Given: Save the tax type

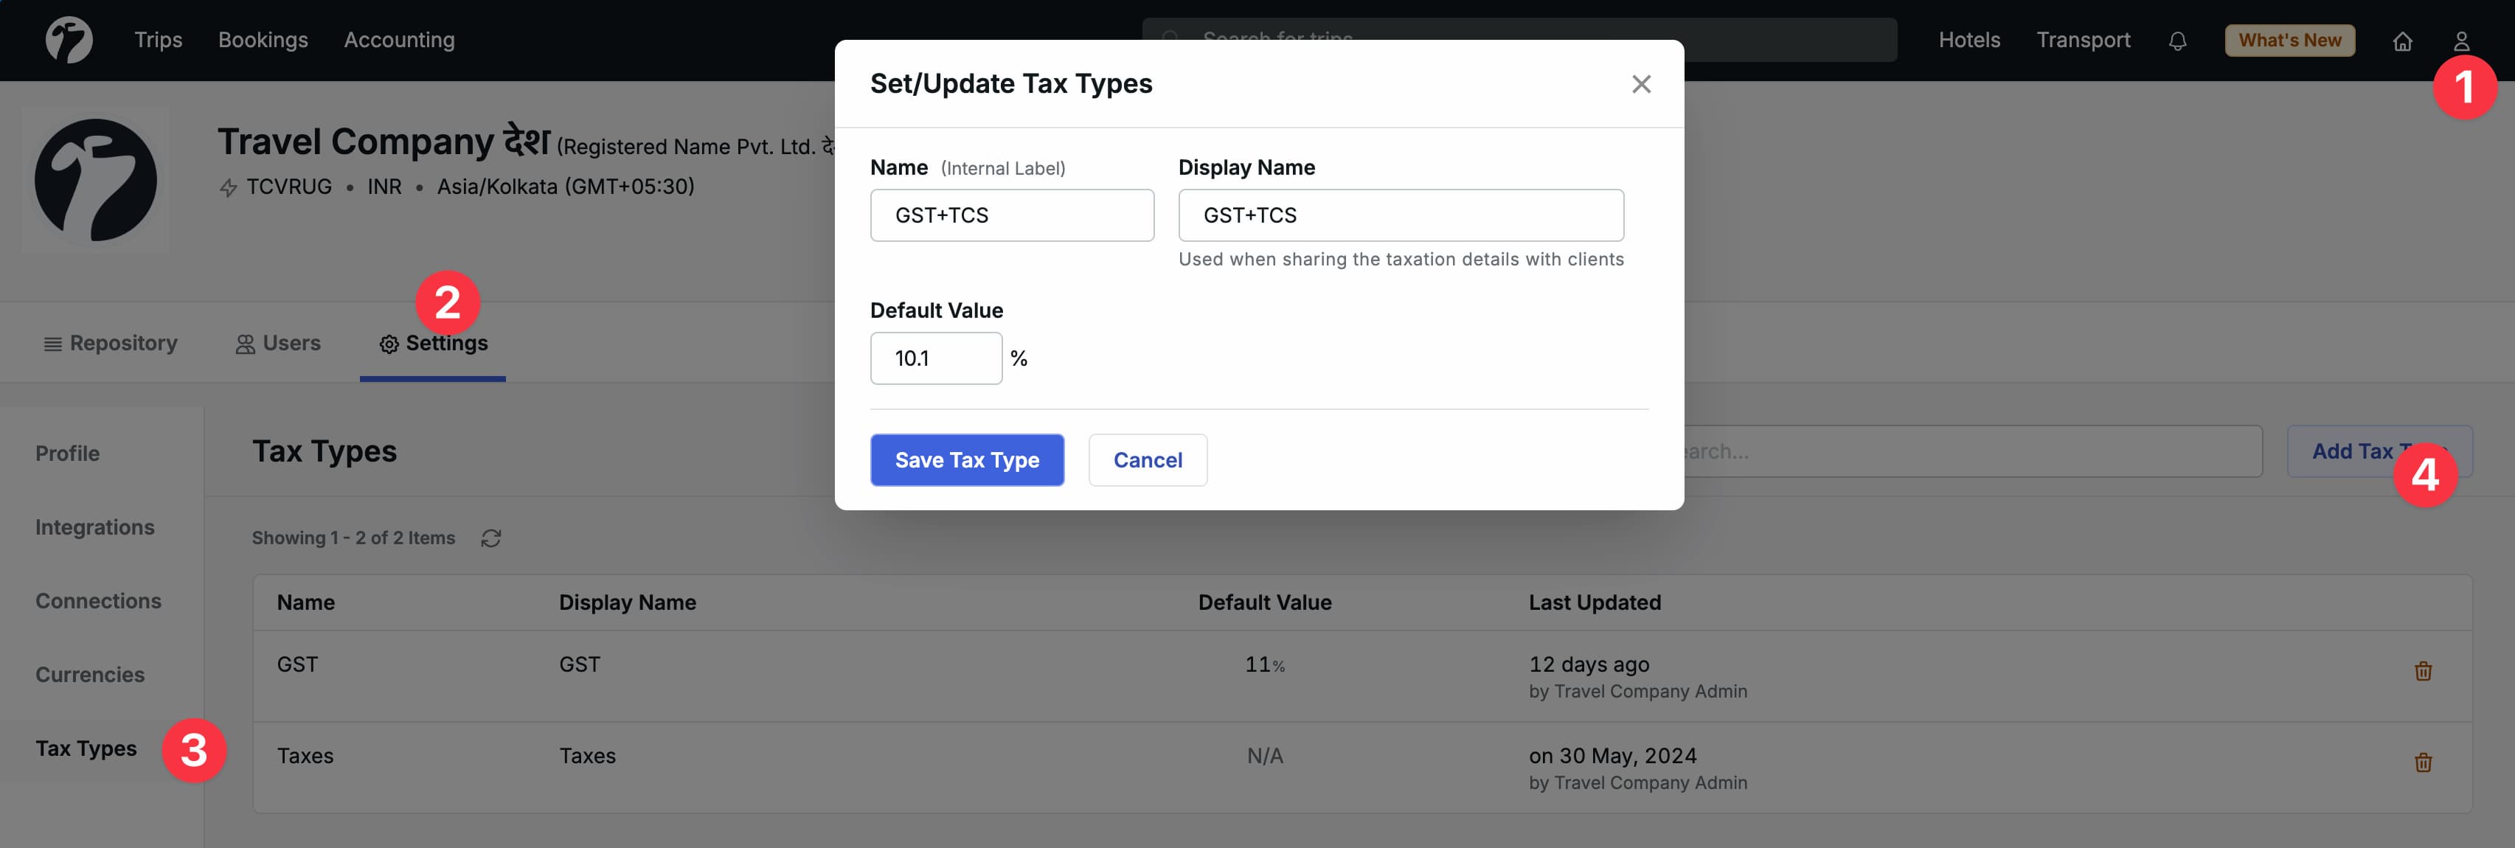Looking at the screenshot, I should point(967,459).
